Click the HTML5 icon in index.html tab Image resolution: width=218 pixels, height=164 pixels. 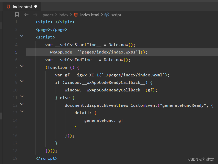click(x=8, y=7)
